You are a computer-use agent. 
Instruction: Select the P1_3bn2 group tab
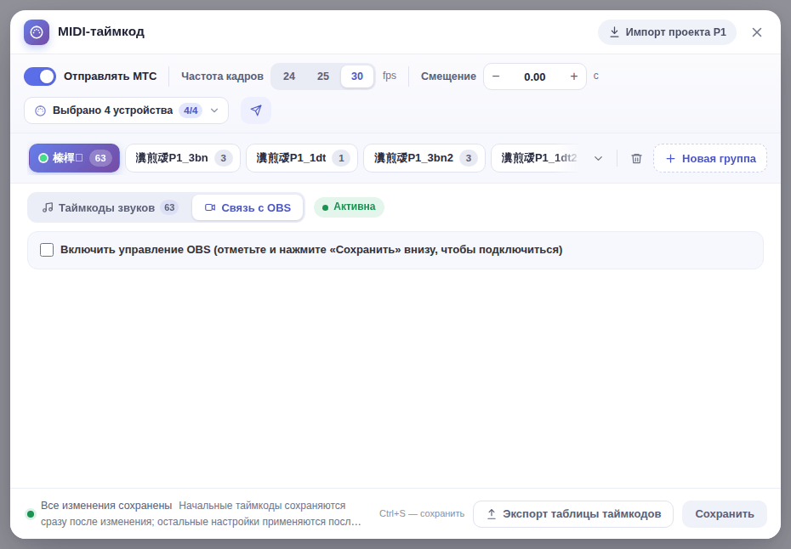coord(424,158)
